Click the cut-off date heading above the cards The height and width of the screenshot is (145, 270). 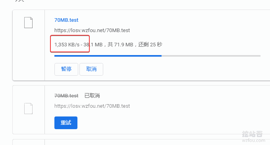(x=19, y=1)
